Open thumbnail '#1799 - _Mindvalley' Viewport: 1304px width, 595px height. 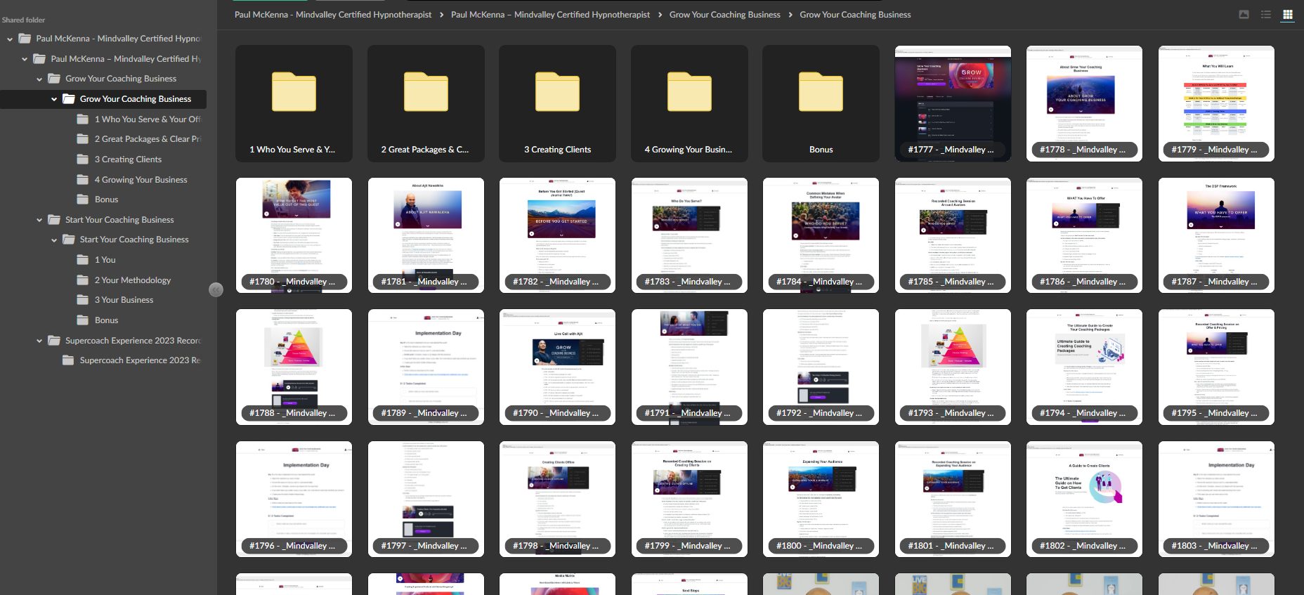(x=689, y=499)
